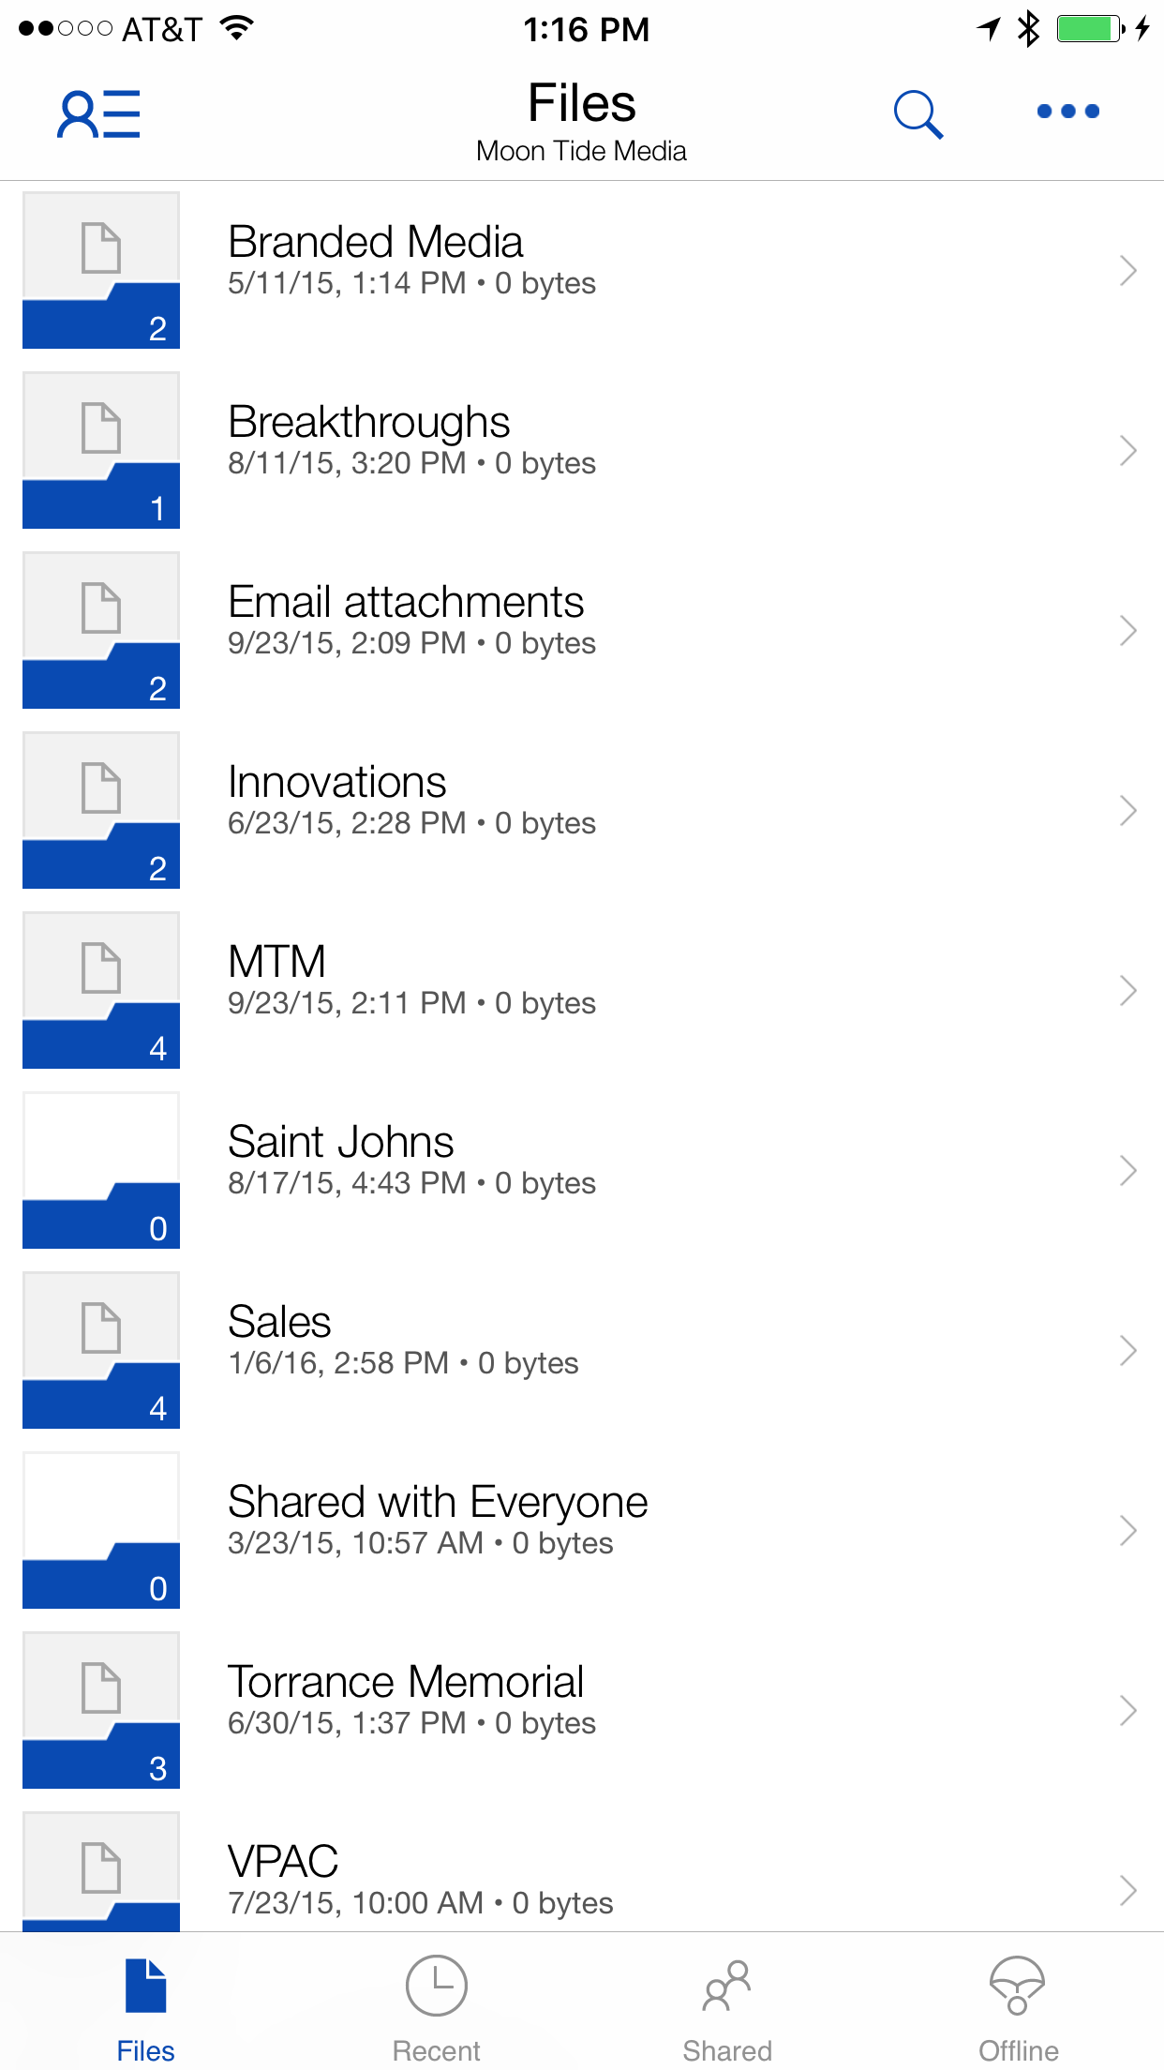Tap the search magnifier icon
Image resolution: width=1164 pixels, height=2070 pixels.
point(918,114)
